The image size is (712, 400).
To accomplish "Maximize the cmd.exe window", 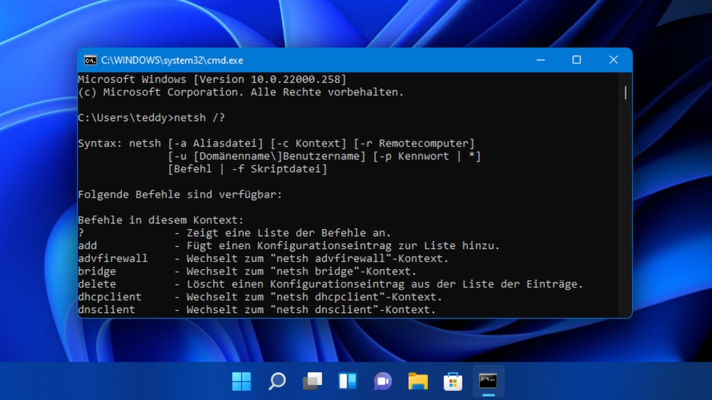I will pos(577,60).
